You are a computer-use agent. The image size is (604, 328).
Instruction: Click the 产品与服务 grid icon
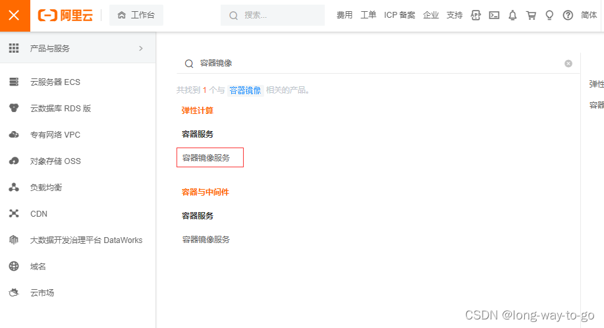point(14,48)
